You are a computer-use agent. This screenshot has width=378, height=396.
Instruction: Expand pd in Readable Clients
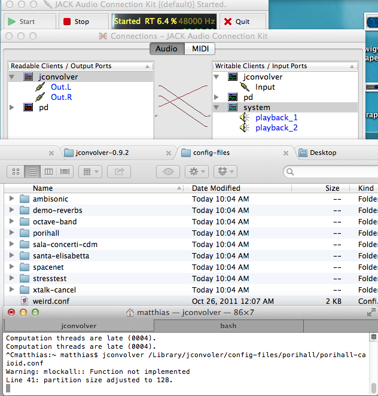pos(11,107)
